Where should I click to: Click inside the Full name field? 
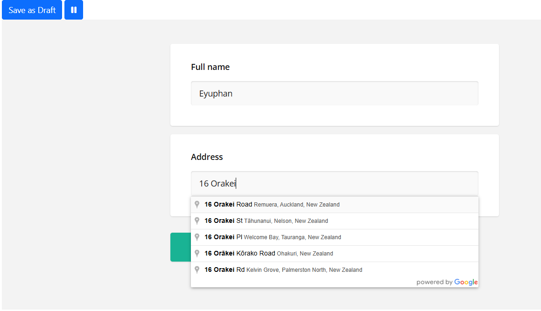click(x=334, y=93)
